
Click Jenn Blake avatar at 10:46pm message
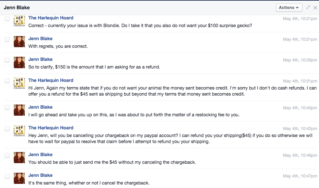19,157
